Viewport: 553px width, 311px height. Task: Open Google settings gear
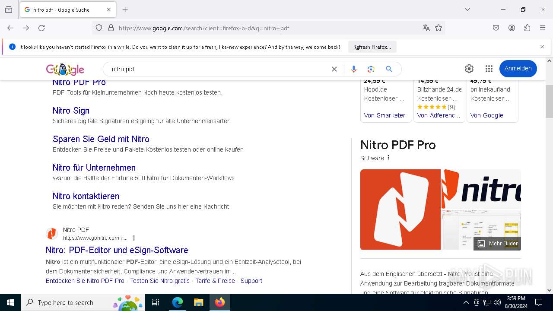tap(469, 69)
